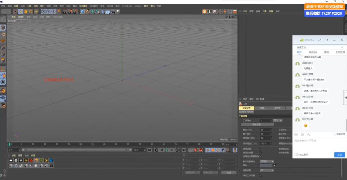Click the timeline frame 50 marker
This screenshot has height=180, width=347.
[128, 144]
